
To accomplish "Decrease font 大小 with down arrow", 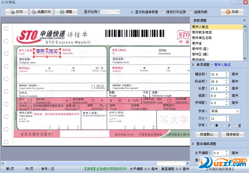I will [x=227, y=120].
